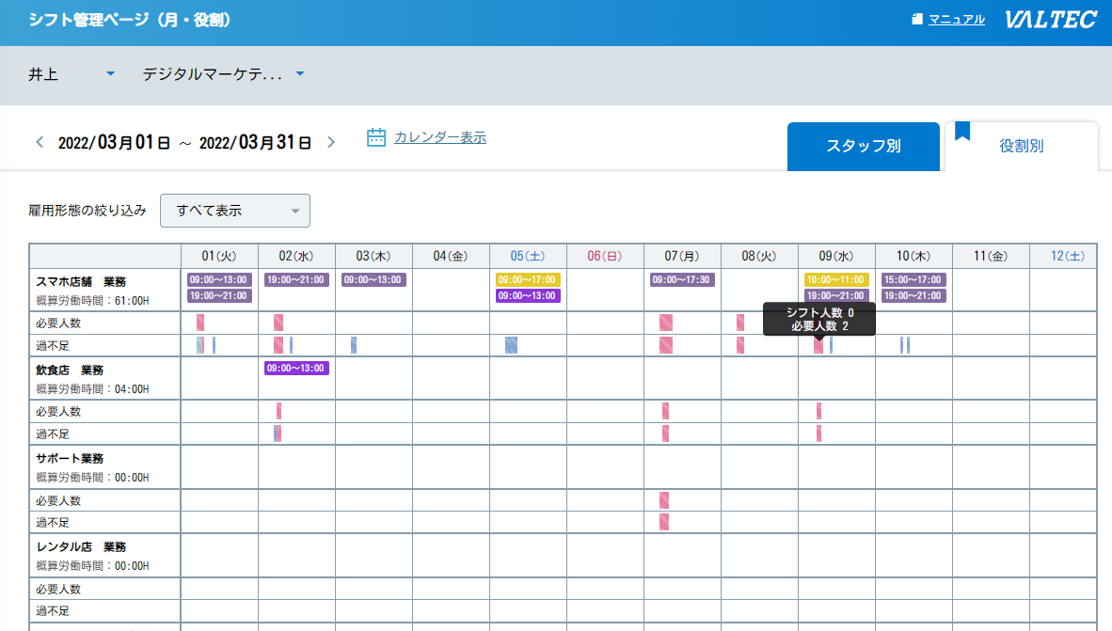Click the calendar icon beside カレンダー表示
Viewport: 1112px width, 631px height.
[376, 137]
